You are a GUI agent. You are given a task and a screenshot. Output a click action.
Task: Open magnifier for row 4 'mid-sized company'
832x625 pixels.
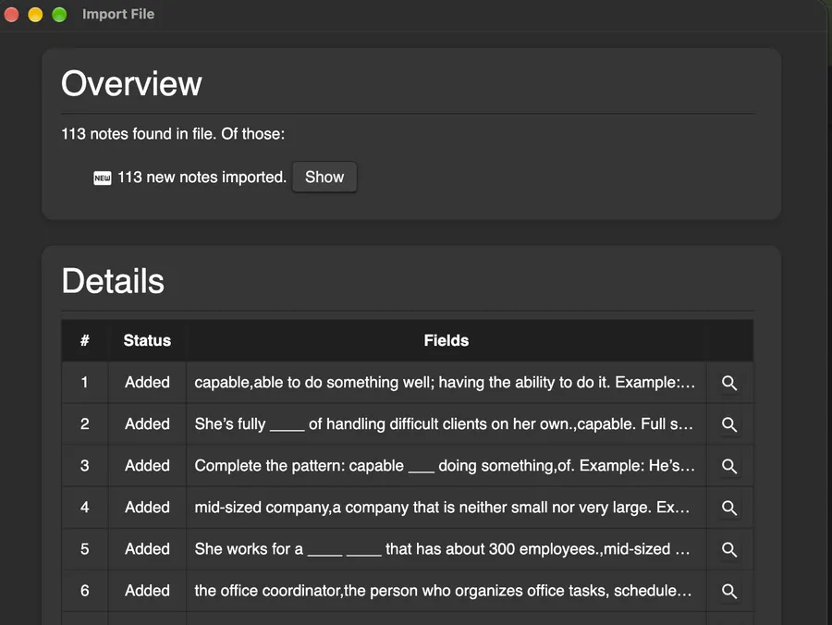point(729,508)
